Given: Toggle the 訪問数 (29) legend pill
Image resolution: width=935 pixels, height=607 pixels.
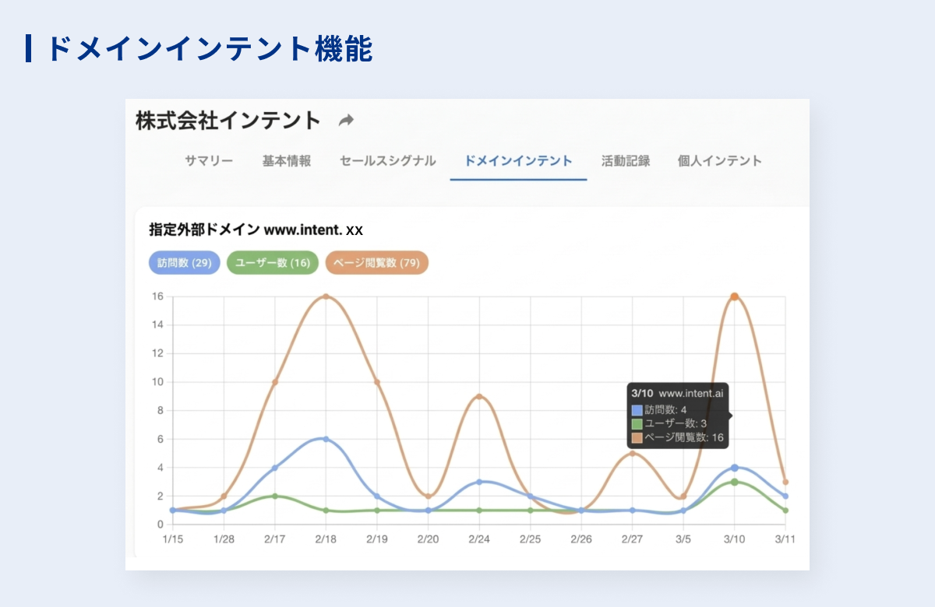Looking at the screenshot, I should click(185, 263).
